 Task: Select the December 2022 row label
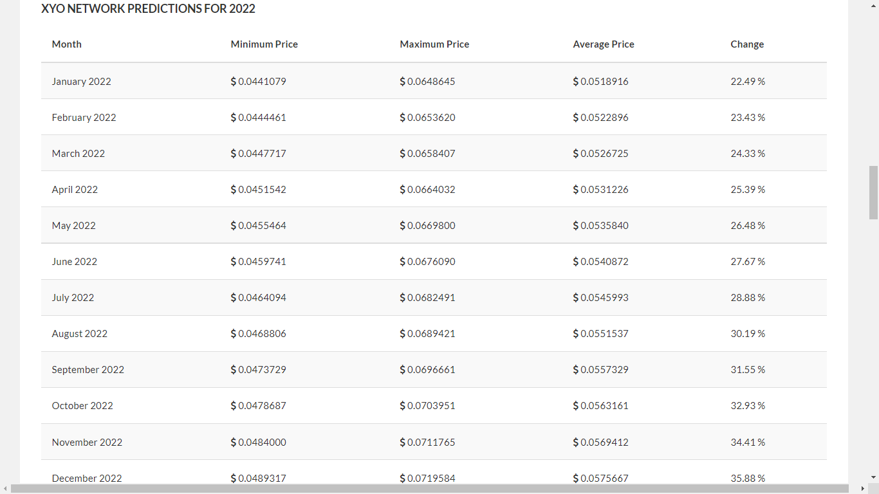click(87, 479)
